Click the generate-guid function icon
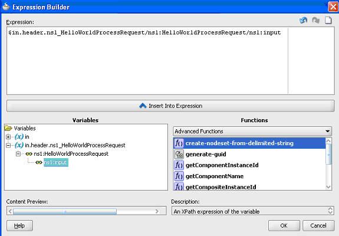The image size is (339, 236). [x=179, y=154]
